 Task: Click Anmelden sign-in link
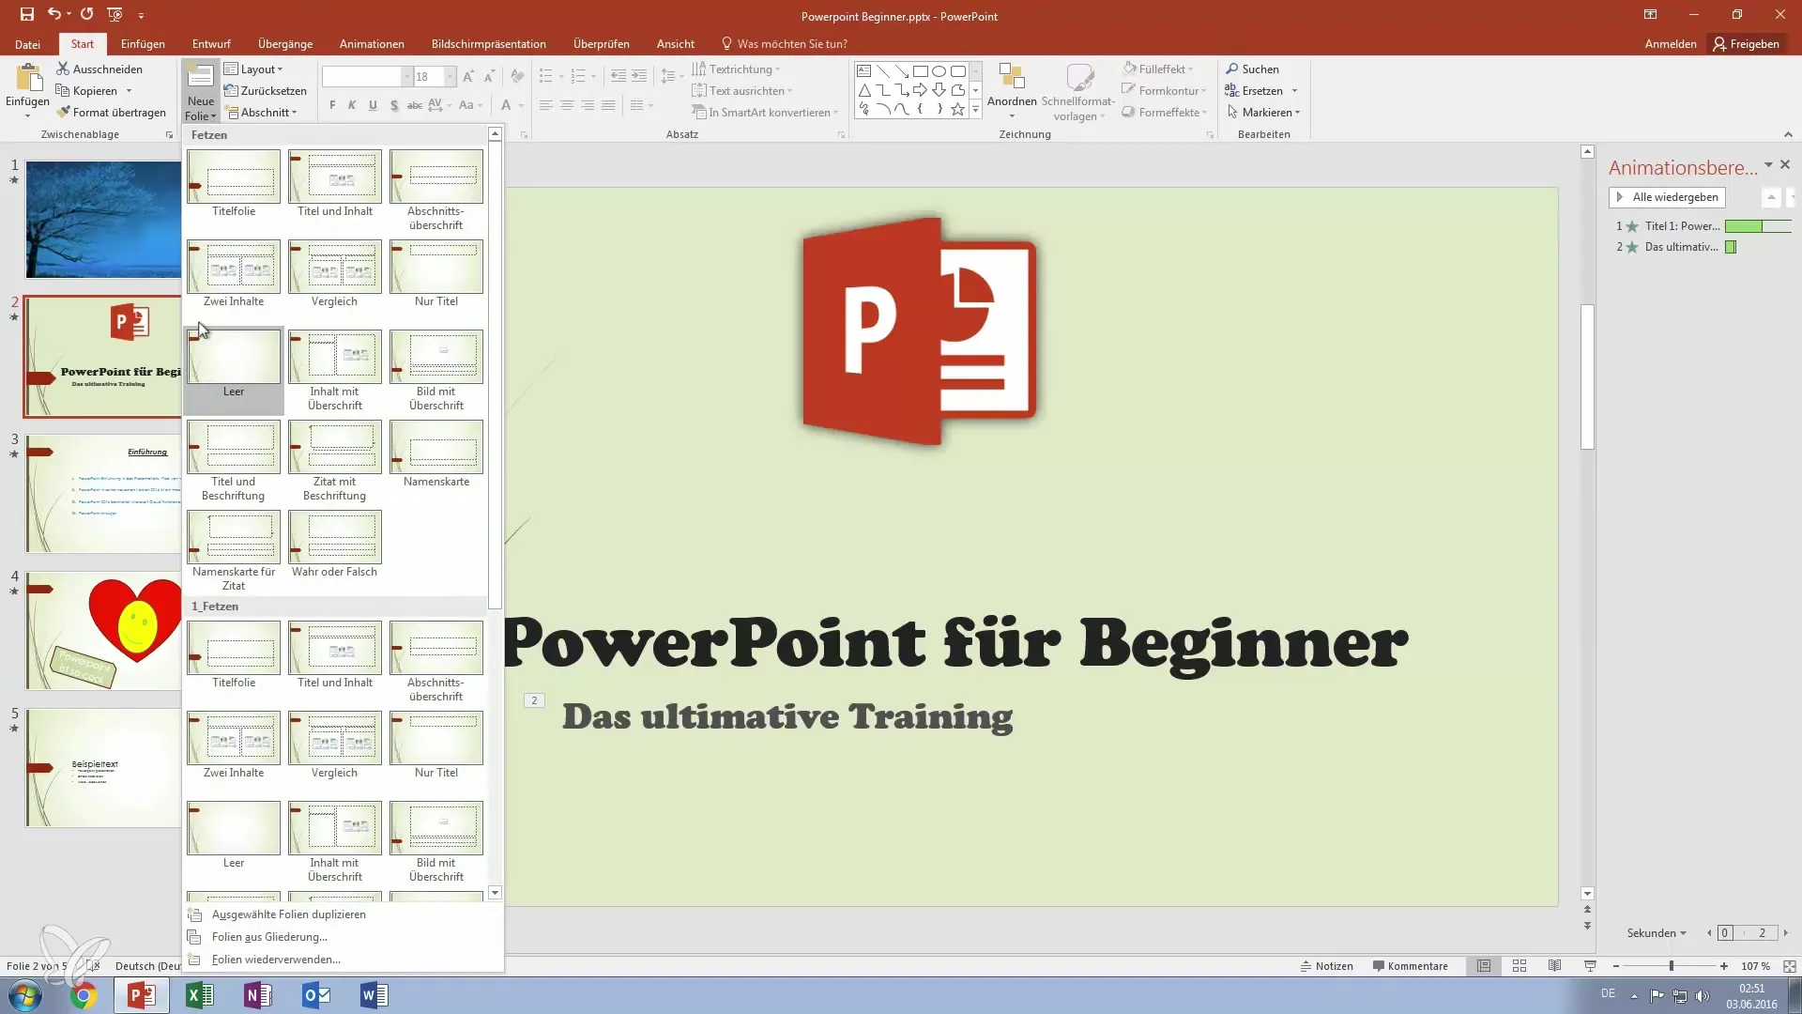tap(1670, 44)
